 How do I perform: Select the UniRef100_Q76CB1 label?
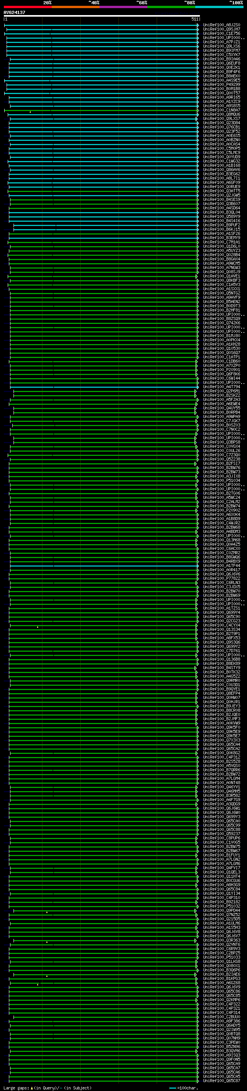point(221,127)
